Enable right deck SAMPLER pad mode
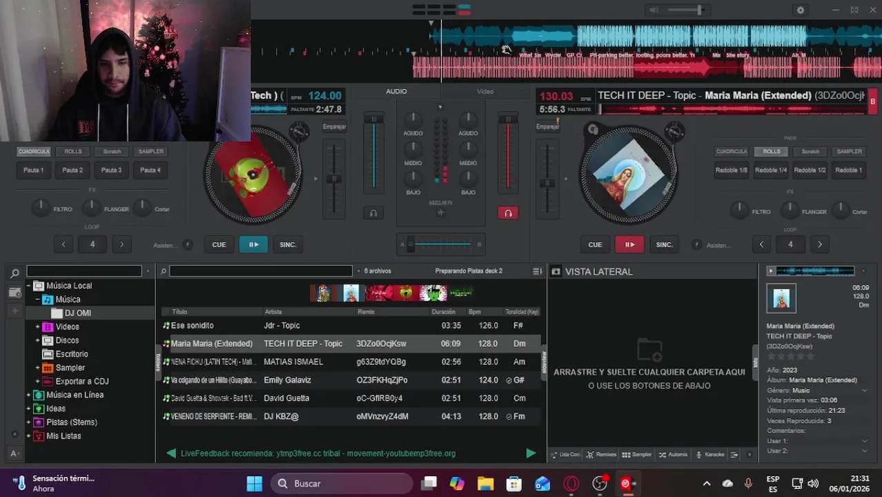 [849, 151]
